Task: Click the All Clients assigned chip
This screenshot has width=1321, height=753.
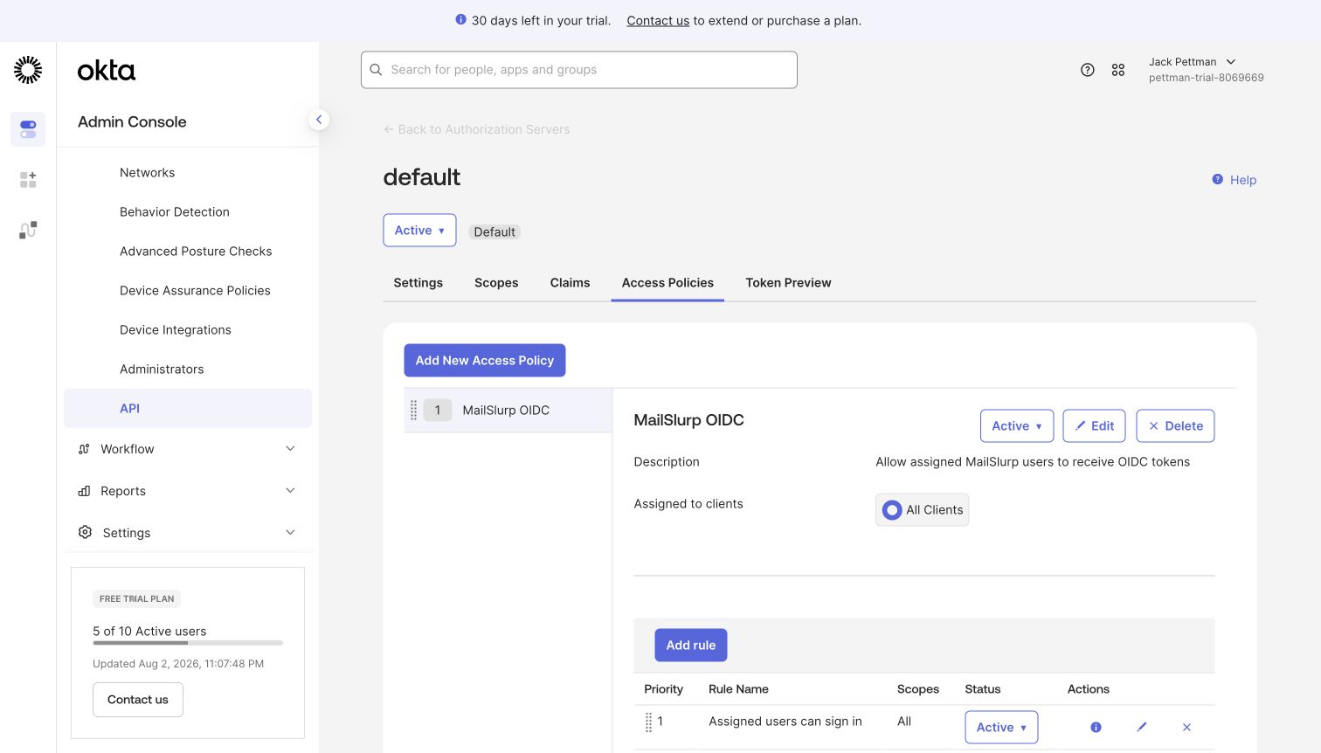Action: pyautogui.click(x=923, y=510)
